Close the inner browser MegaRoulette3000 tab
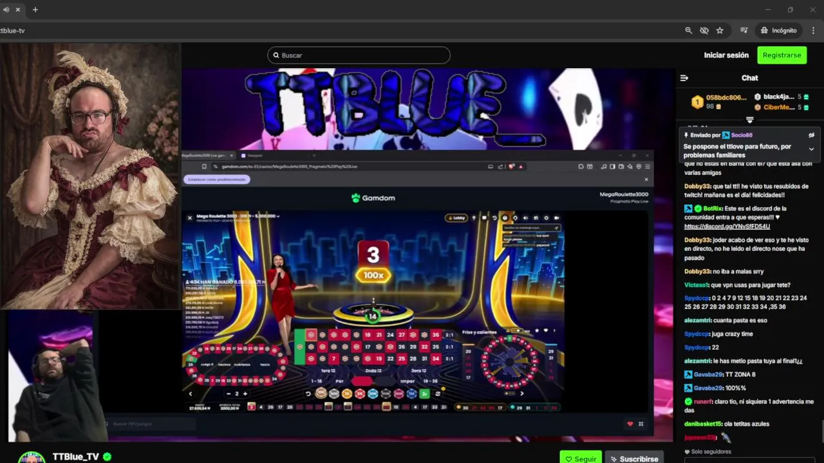824x463 pixels. pyautogui.click(x=232, y=155)
